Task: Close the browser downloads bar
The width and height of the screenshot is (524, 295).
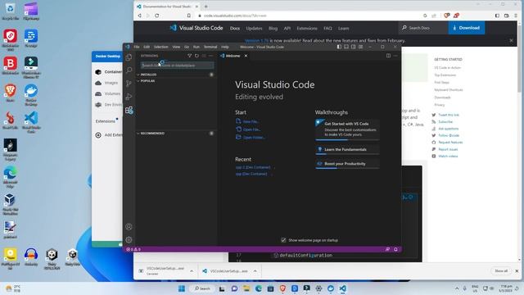Action: click(x=517, y=271)
